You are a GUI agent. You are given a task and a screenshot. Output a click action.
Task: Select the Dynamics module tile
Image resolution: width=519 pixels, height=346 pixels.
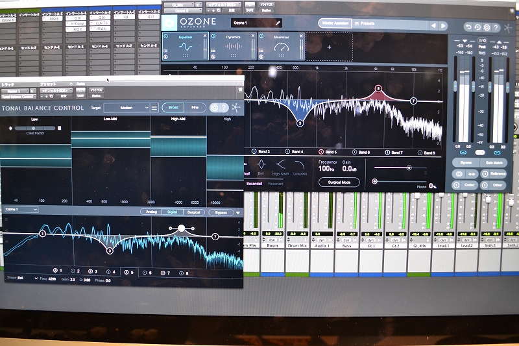click(233, 46)
